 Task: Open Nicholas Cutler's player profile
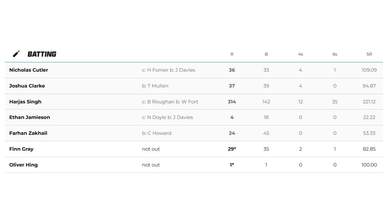(29, 70)
